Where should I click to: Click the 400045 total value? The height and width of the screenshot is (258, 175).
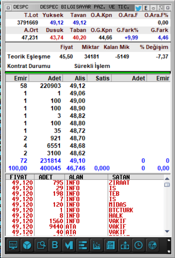51,168
